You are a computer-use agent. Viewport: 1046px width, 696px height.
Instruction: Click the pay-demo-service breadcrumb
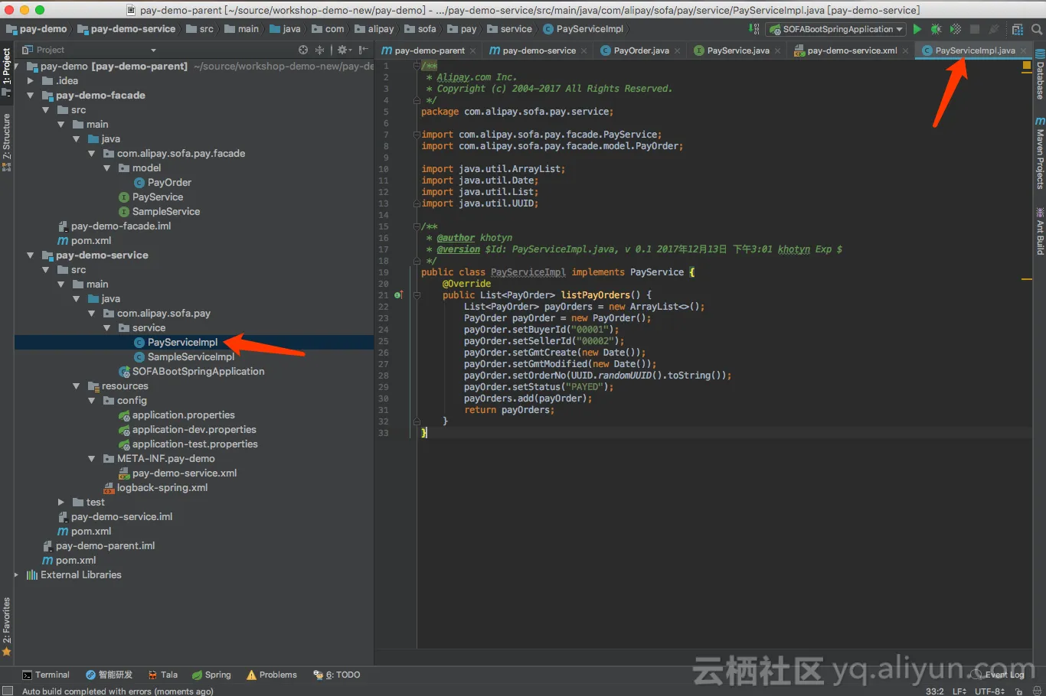tap(126, 29)
